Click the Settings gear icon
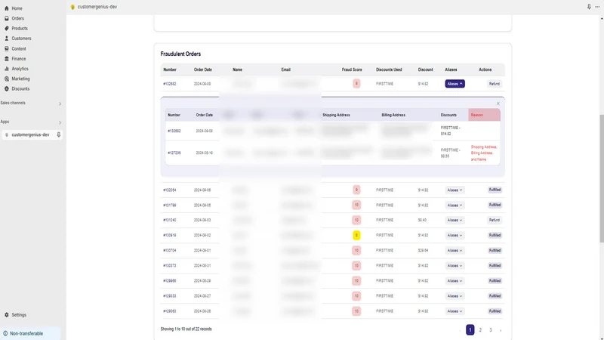Viewport: 604px width, 340px height. [7, 314]
